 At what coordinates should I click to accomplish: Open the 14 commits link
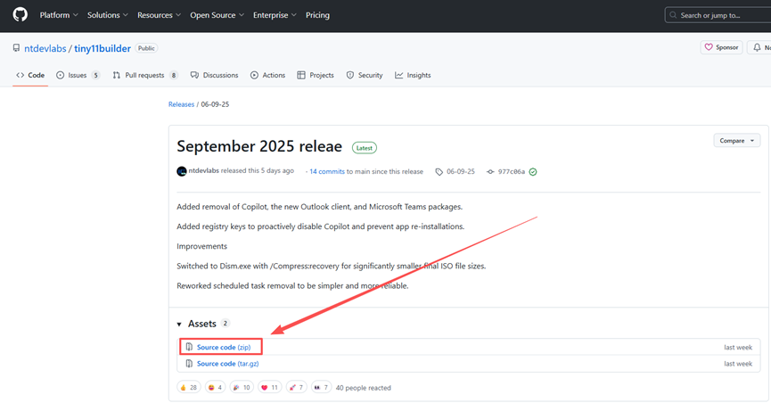tap(327, 172)
